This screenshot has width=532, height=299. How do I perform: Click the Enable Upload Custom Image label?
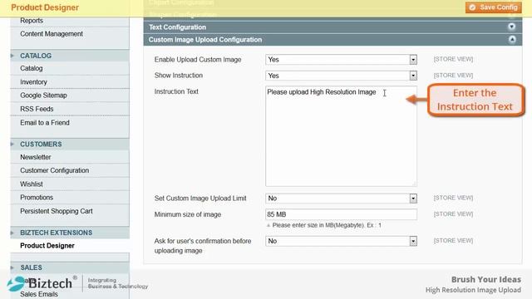pyautogui.click(x=198, y=60)
